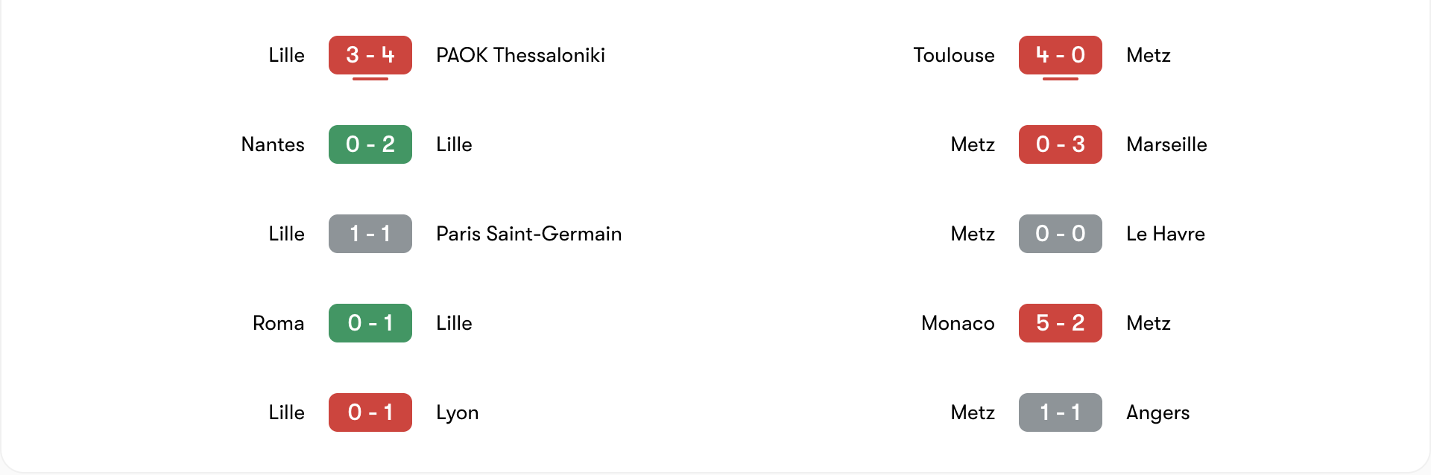This screenshot has width=1431, height=475.
Task: Open the Monaco vs Metz 5 - 2 result
Action: coord(1060,323)
